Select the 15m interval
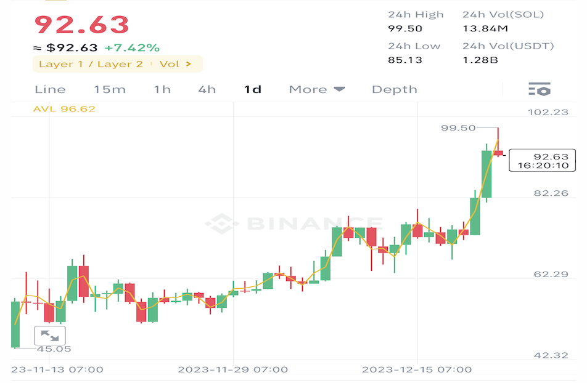587x383 pixels. (110, 89)
